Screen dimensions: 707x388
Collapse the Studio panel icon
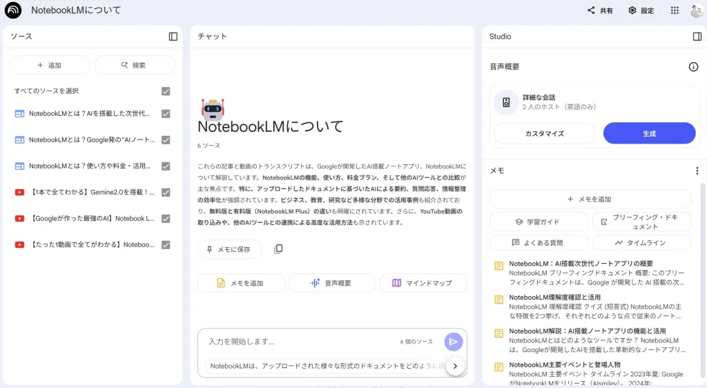pos(697,37)
